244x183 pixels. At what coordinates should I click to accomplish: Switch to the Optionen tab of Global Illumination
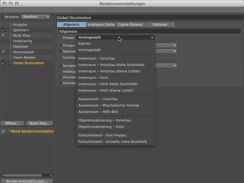pos(160,24)
